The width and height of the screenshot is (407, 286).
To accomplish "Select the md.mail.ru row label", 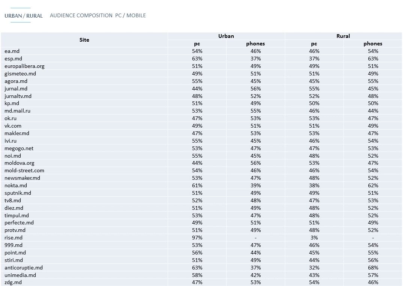I will [17, 111].
